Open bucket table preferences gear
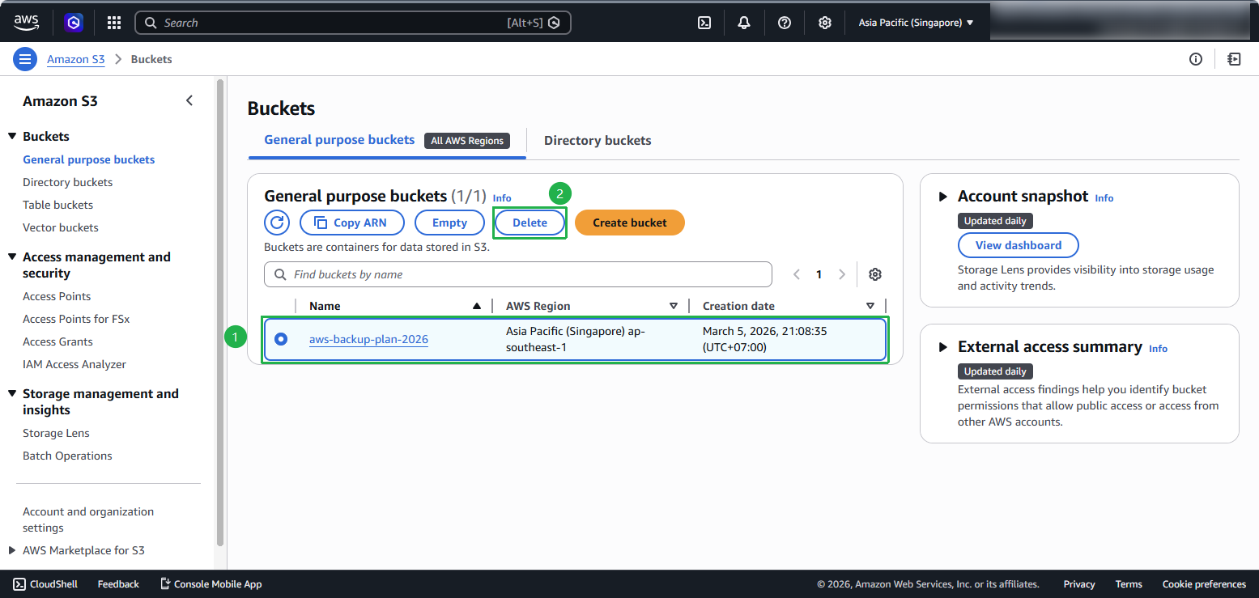This screenshot has width=1259, height=598. pyautogui.click(x=875, y=274)
